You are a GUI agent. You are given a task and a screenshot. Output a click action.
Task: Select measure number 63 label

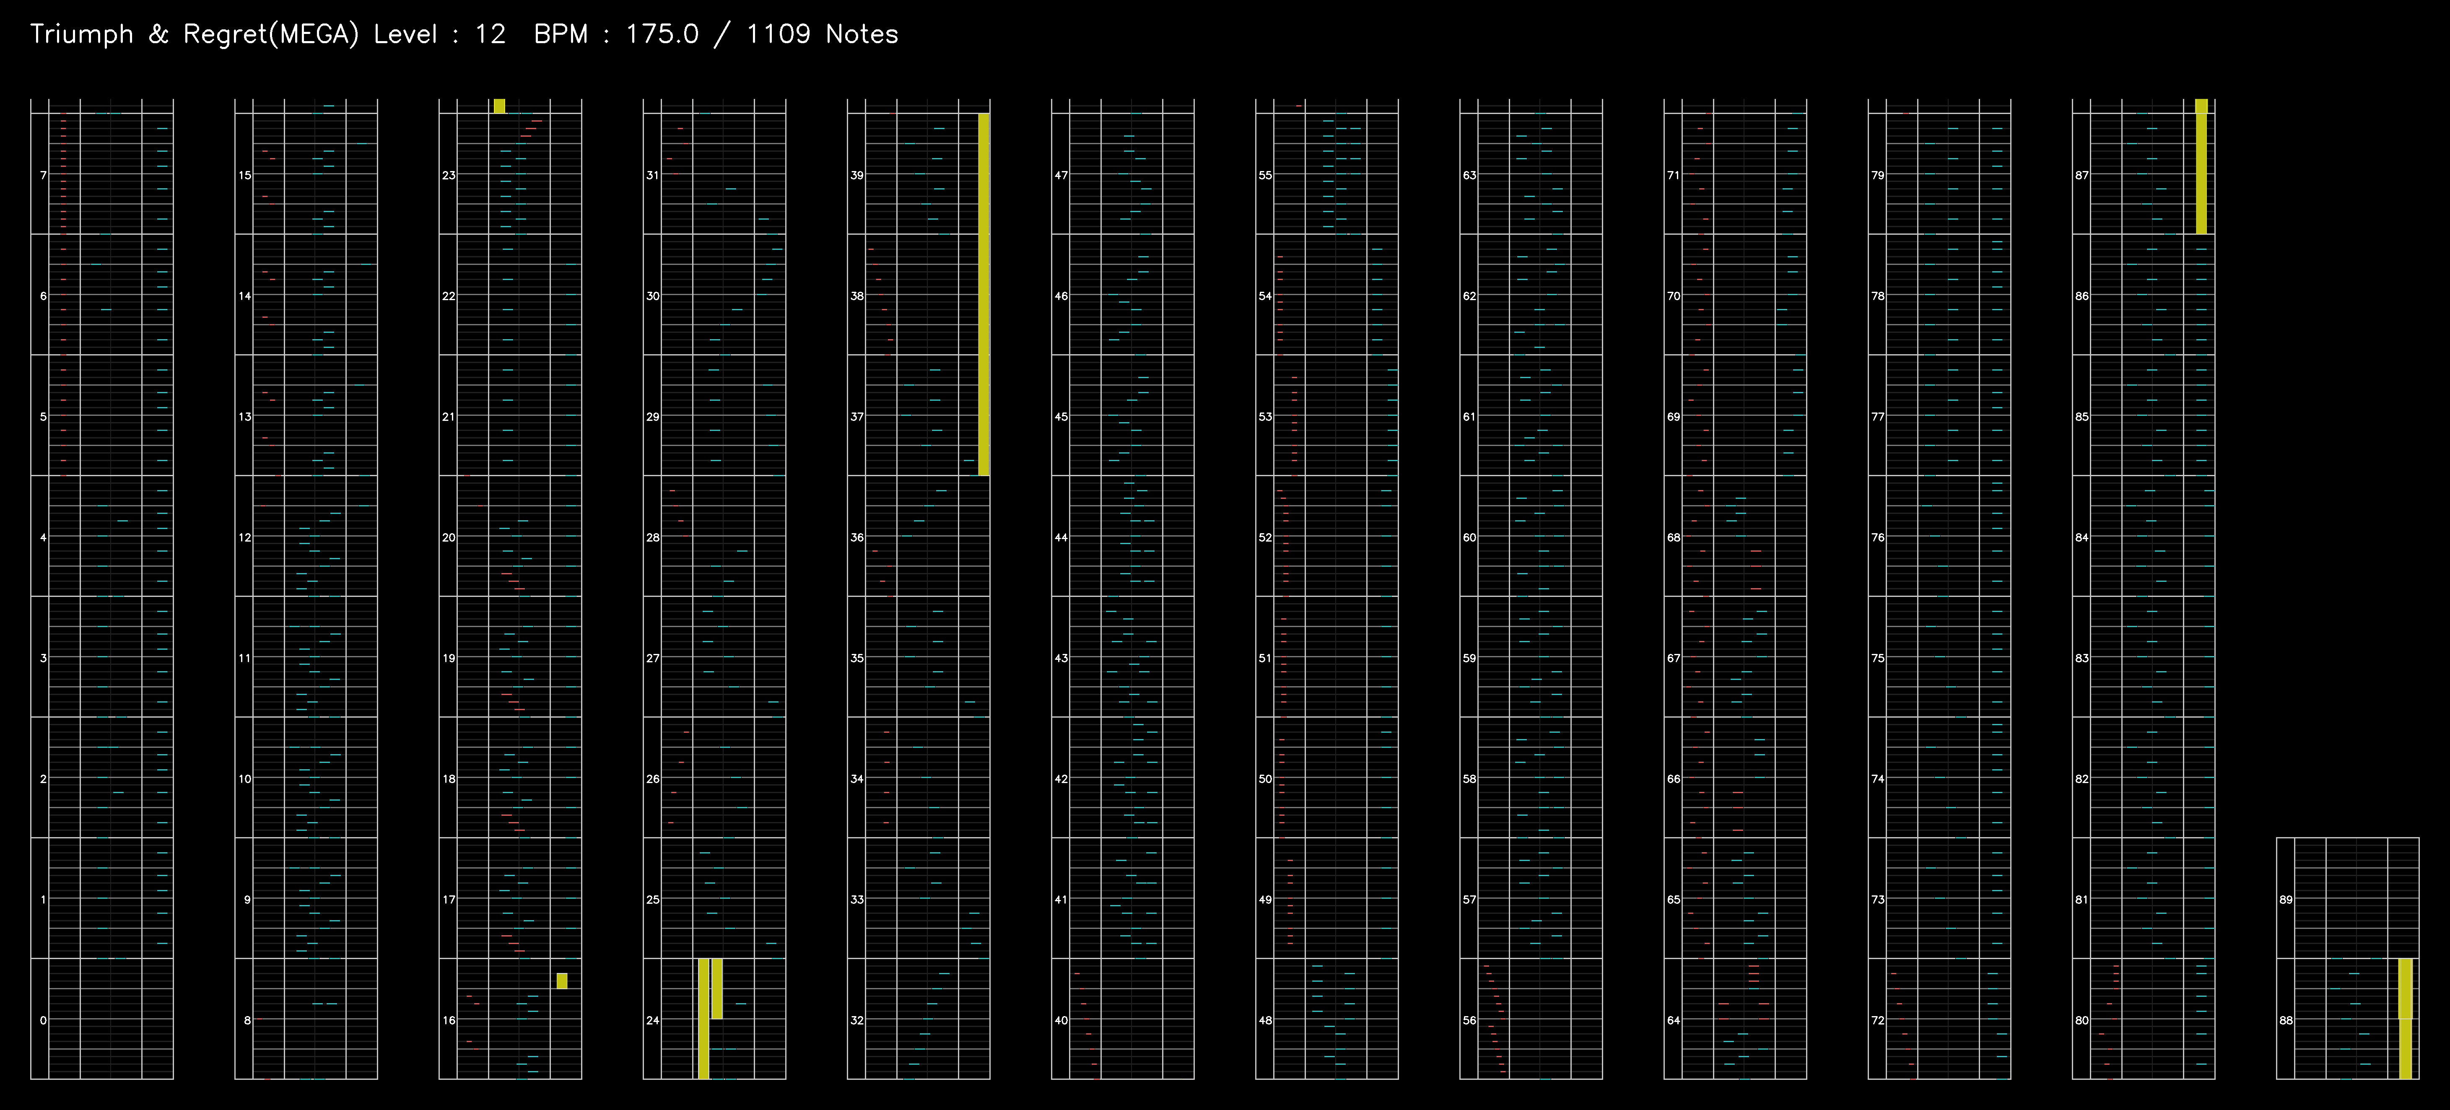1469,175
